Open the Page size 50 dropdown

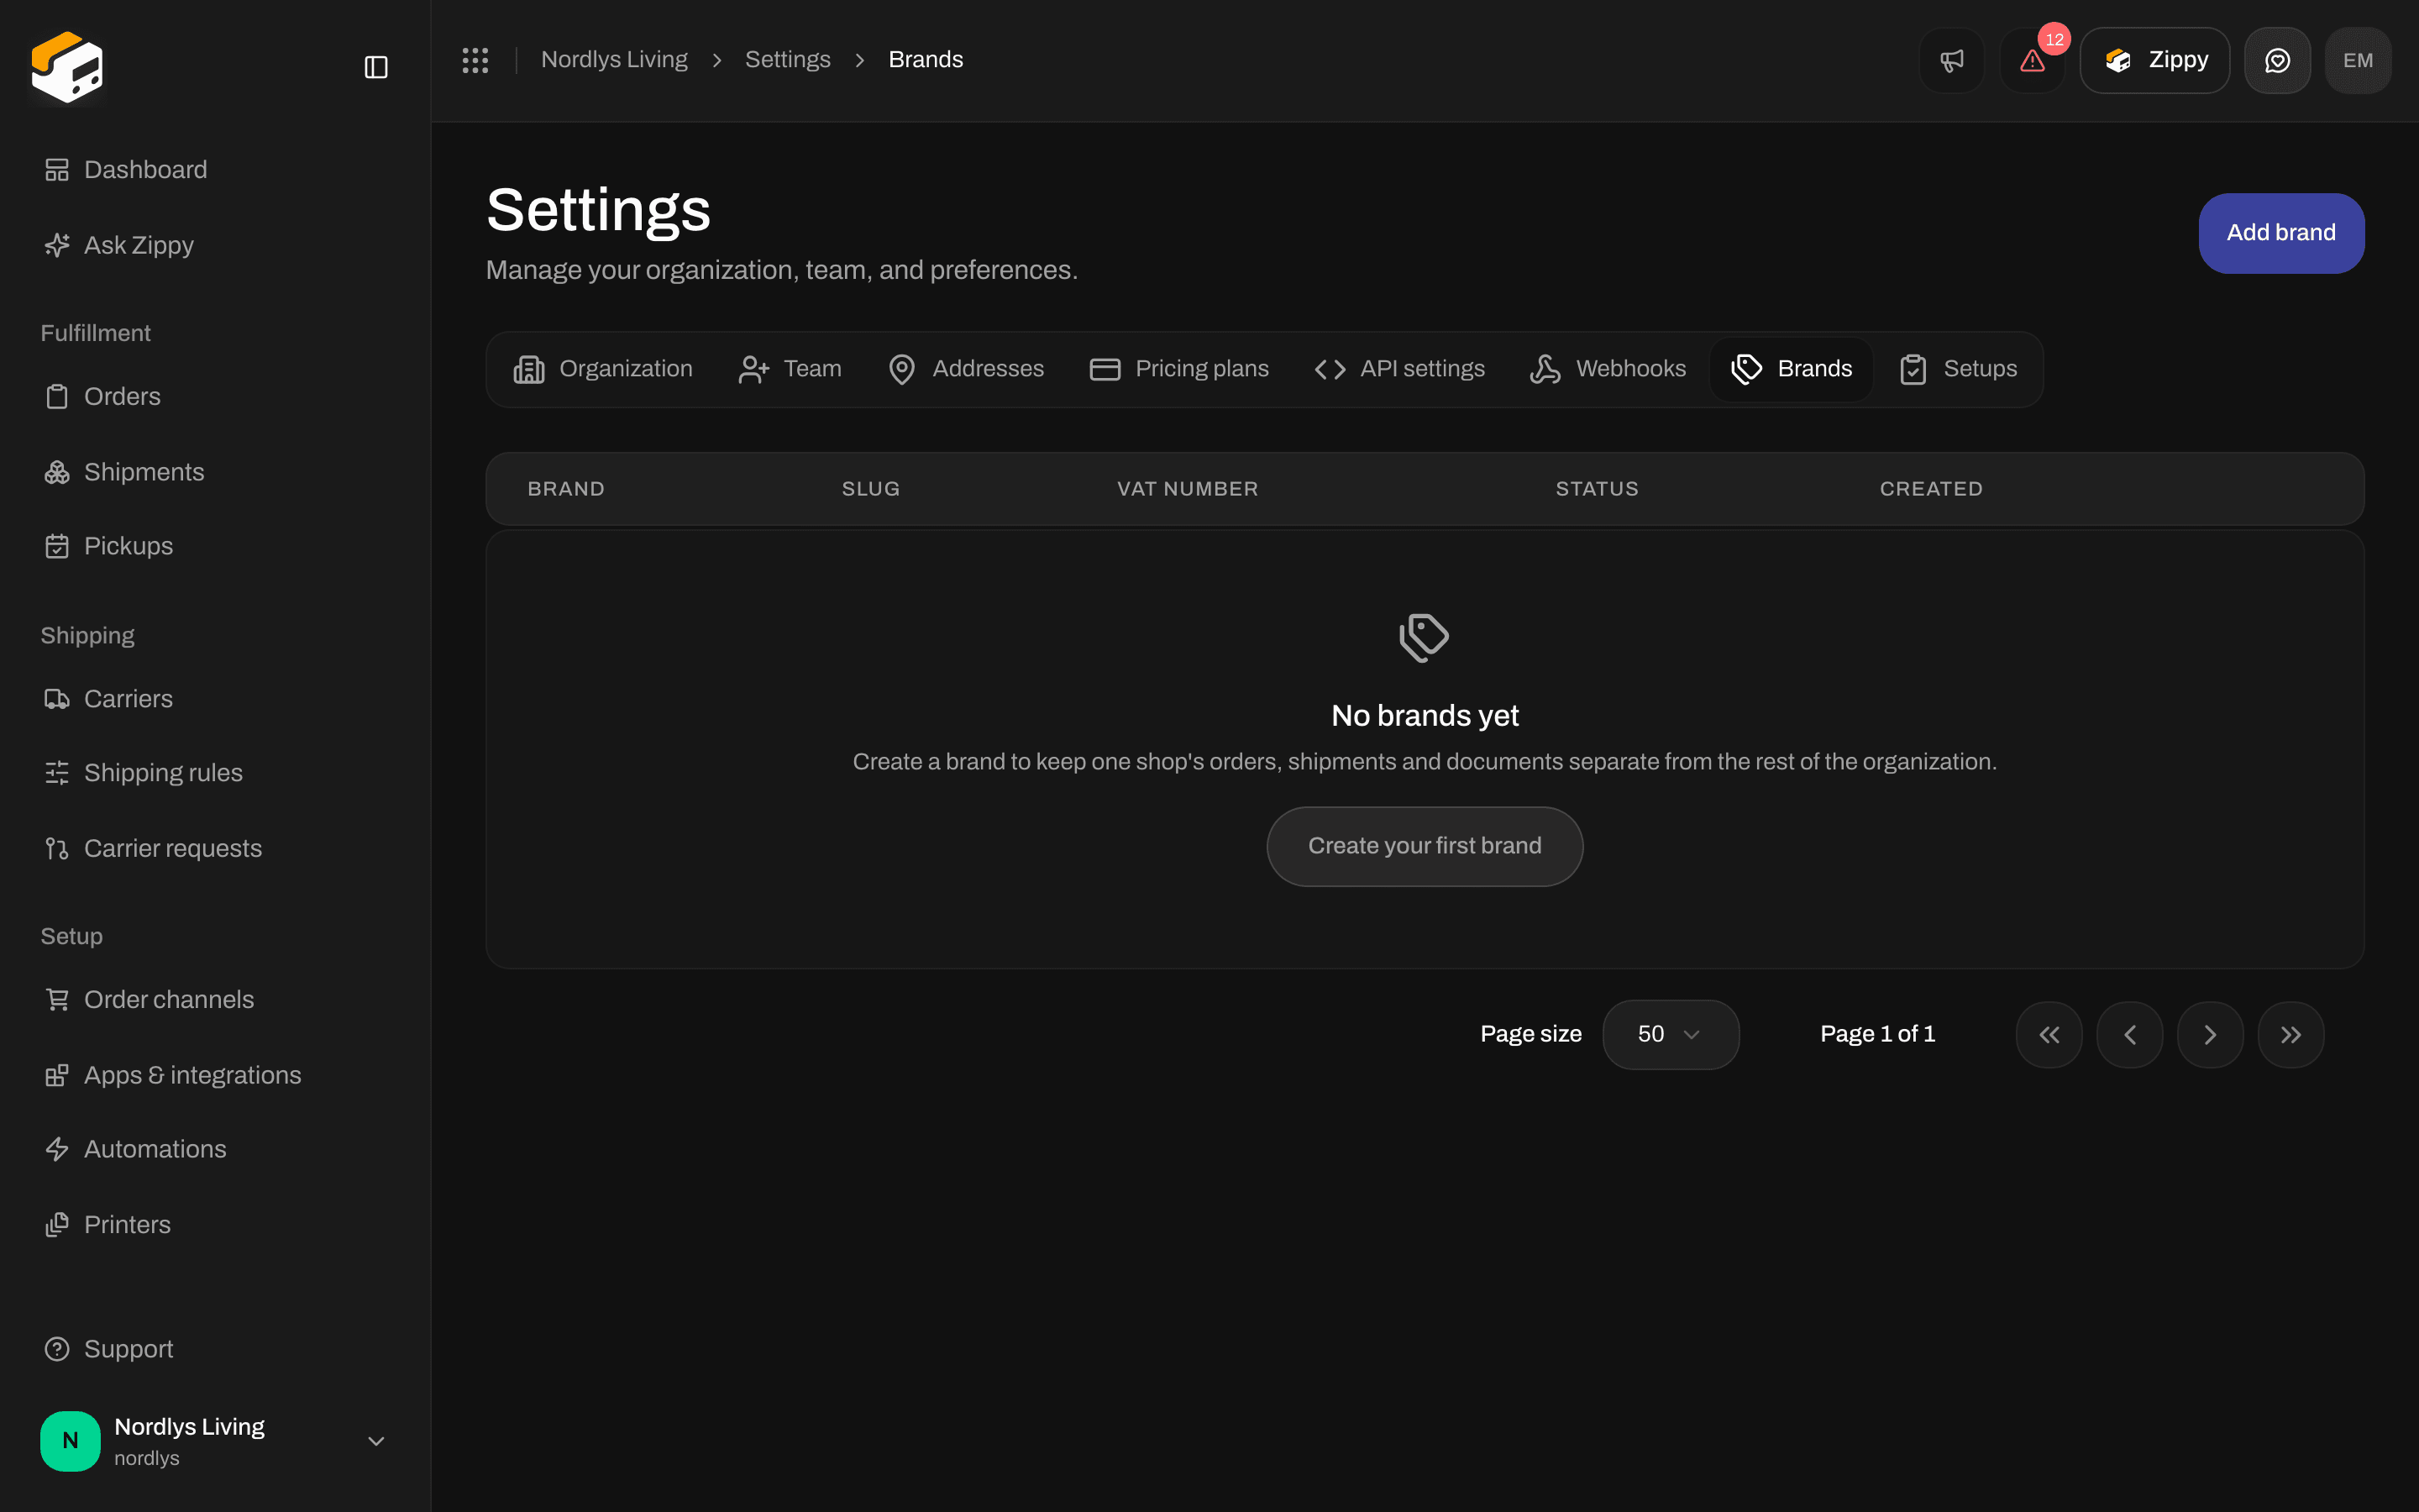[x=1671, y=1034]
